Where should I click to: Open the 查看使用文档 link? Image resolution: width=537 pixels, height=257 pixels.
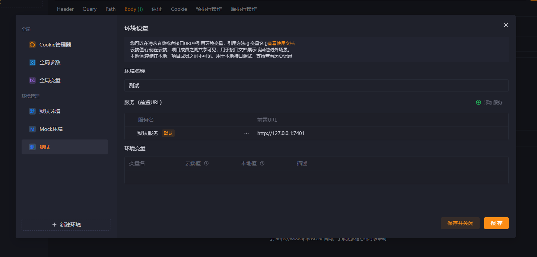point(281,43)
